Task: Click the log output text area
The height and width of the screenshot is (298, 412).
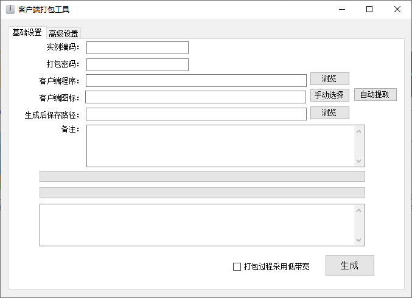Action: [x=197, y=225]
